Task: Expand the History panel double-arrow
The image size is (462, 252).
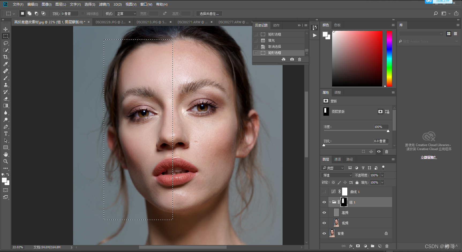Action: [299, 25]
